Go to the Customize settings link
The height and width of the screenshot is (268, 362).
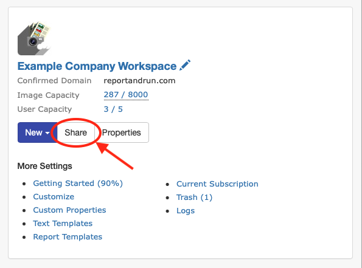point(54,197)
